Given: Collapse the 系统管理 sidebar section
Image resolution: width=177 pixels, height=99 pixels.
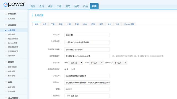Looking at the screenshot, I should click(11, 25).
